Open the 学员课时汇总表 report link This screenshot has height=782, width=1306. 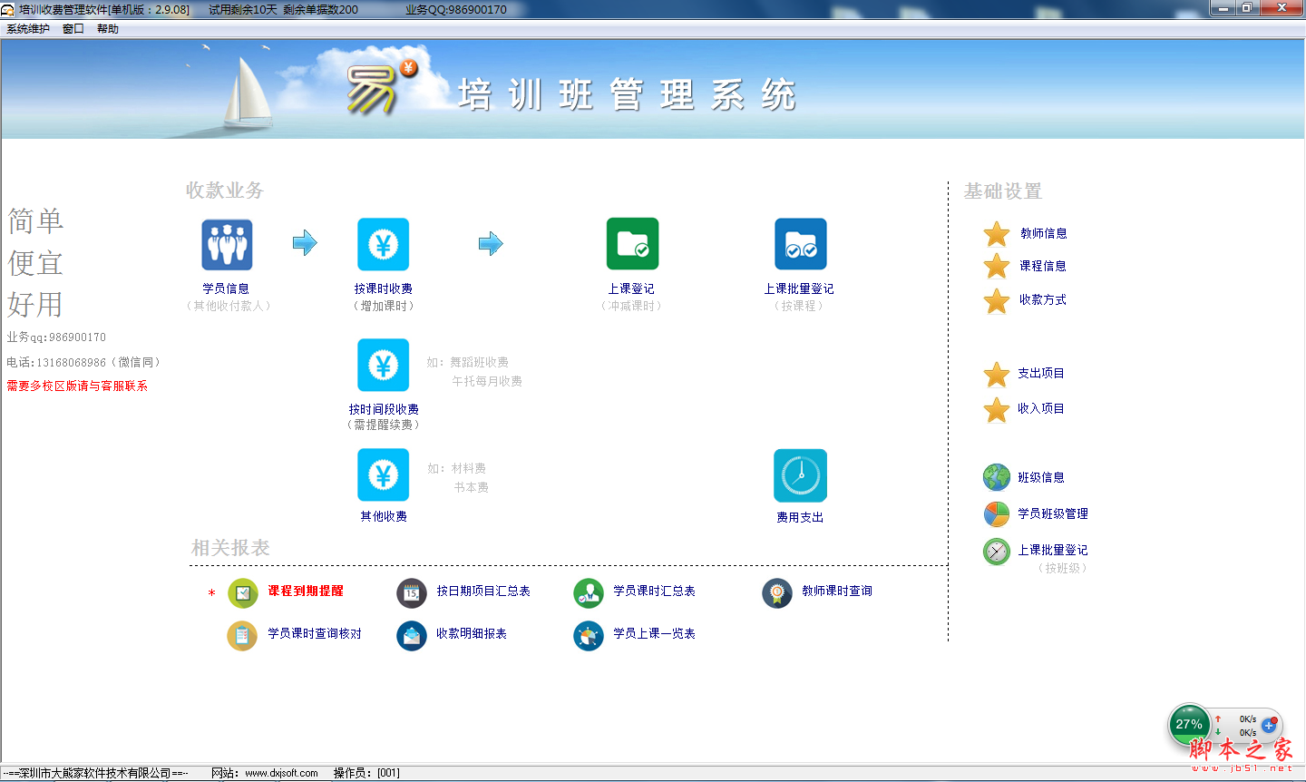point(654,591)
